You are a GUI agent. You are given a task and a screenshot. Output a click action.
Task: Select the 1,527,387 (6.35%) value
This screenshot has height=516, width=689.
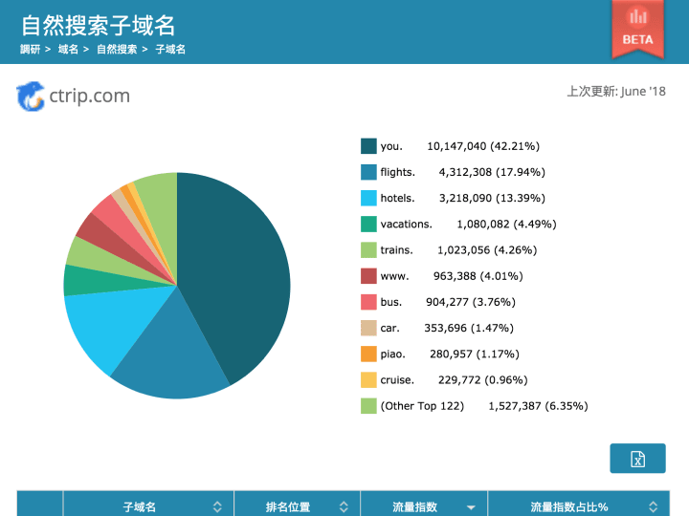[x=538, y=406]
